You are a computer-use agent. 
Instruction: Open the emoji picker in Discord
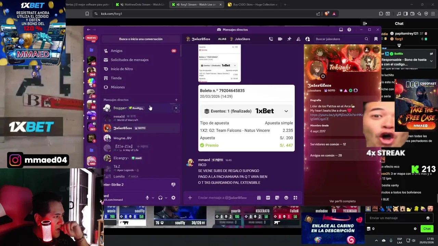coord(286,197)
